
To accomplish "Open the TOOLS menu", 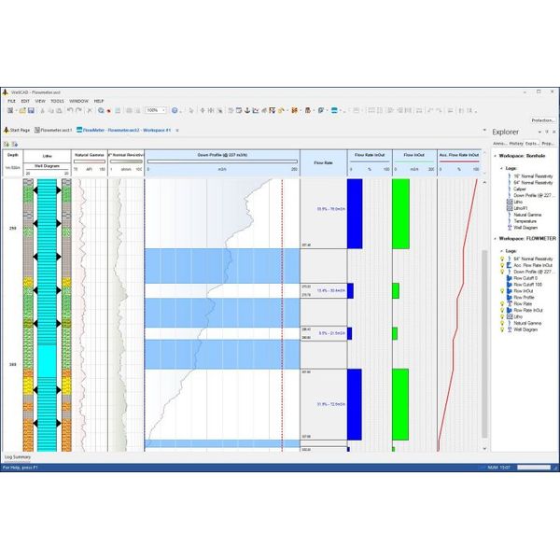I will pyautogui.click(x=57, y=101).
